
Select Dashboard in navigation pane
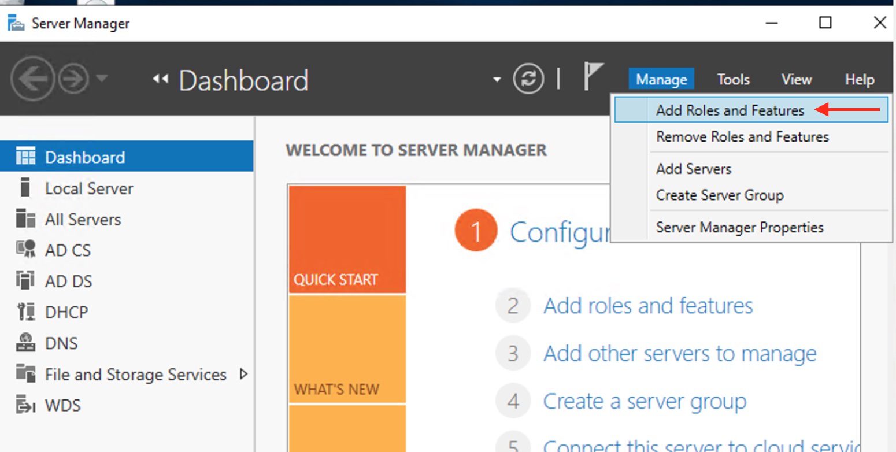(x=127, y=157)
